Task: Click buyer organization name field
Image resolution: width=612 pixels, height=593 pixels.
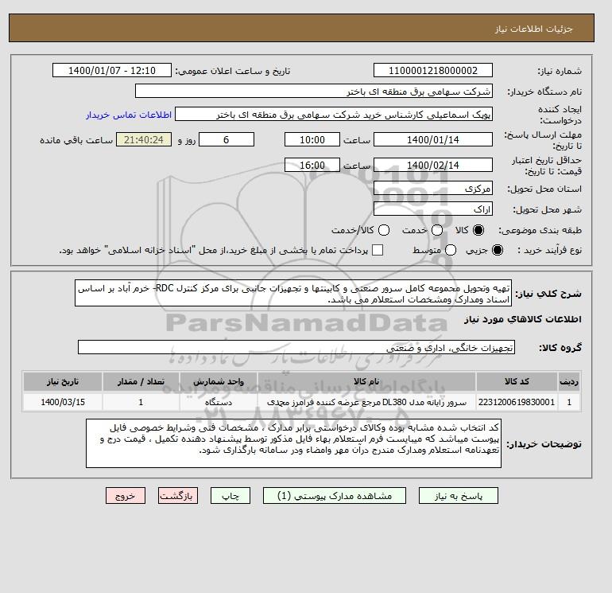Action: (x=314, y=91)
